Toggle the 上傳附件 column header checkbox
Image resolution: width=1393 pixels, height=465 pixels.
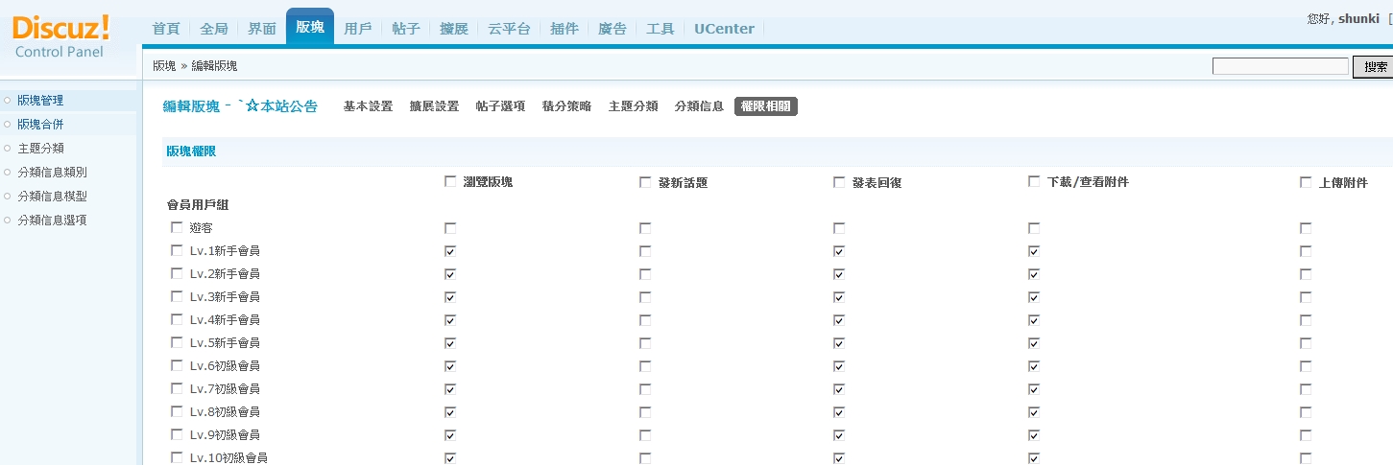[x=1306, y=182]
